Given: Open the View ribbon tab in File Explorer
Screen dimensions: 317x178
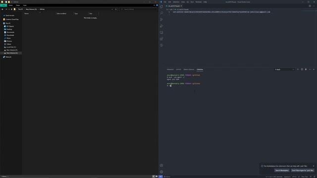Looking at the screenshot, I should tap(25, 5).
